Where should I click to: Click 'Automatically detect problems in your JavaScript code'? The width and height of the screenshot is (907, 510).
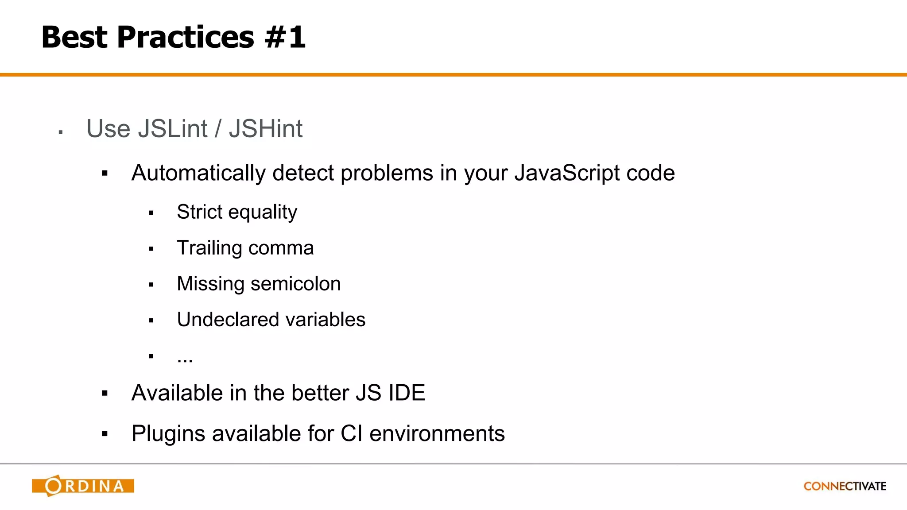(x=403, y=173)
